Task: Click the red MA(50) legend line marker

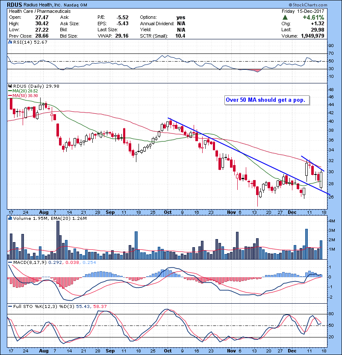Action: tap(10, 95)
